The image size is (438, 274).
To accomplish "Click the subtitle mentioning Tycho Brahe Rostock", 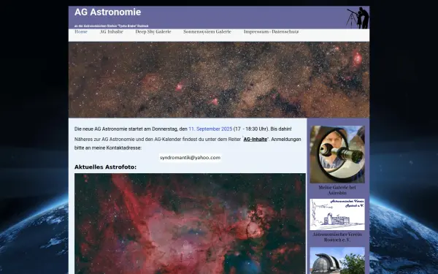I will 112,26.
